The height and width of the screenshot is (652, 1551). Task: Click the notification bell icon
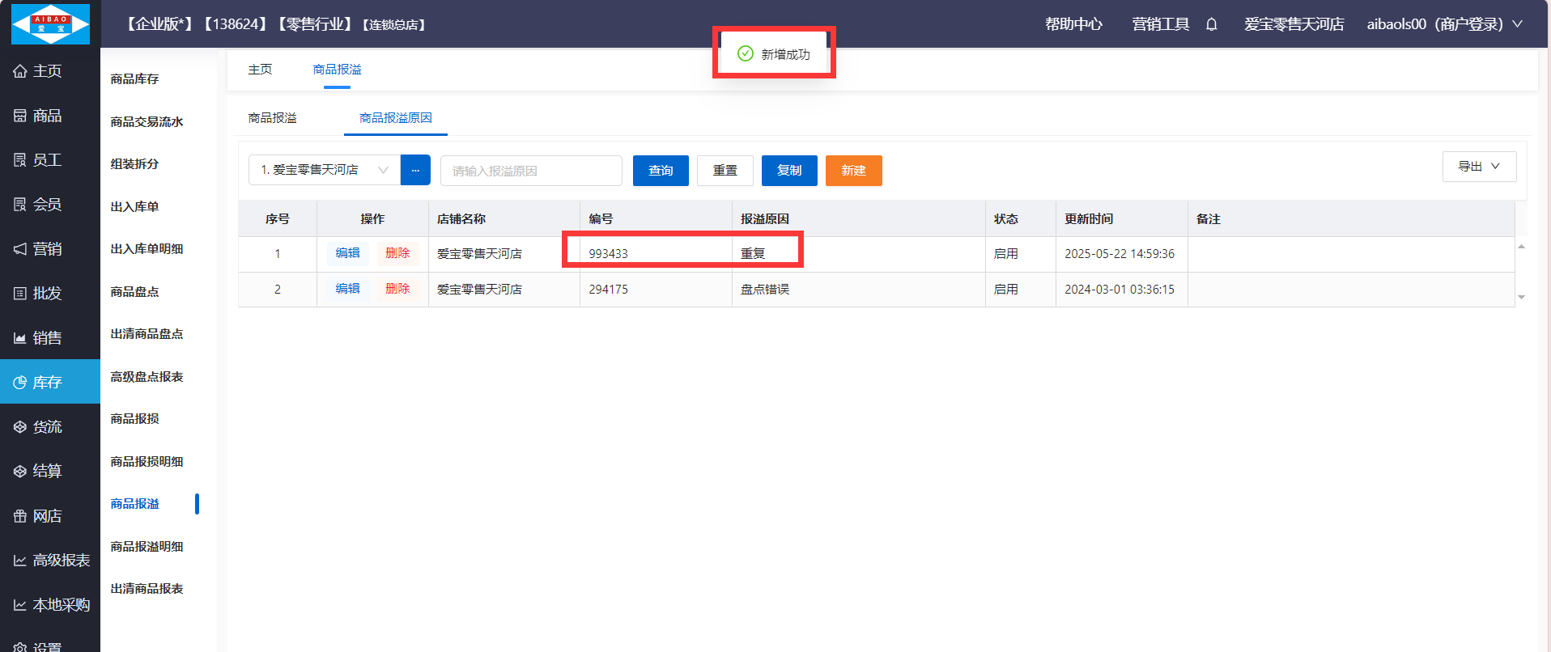(1211, 24)
